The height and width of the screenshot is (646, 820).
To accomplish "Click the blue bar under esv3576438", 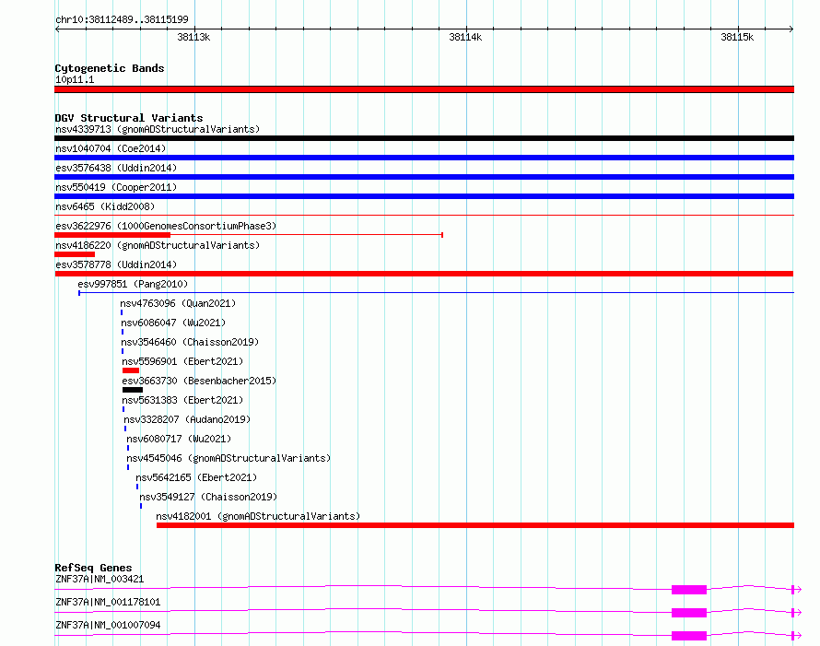I will pyautogui.click(x=424, y=177).
